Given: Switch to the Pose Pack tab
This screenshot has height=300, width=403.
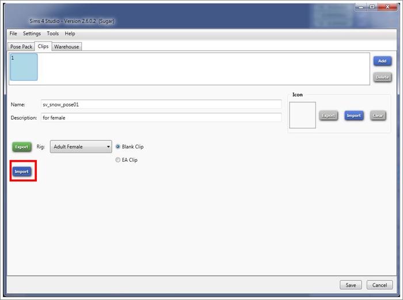Looking at the screenshot, I should tap(21, 47).
